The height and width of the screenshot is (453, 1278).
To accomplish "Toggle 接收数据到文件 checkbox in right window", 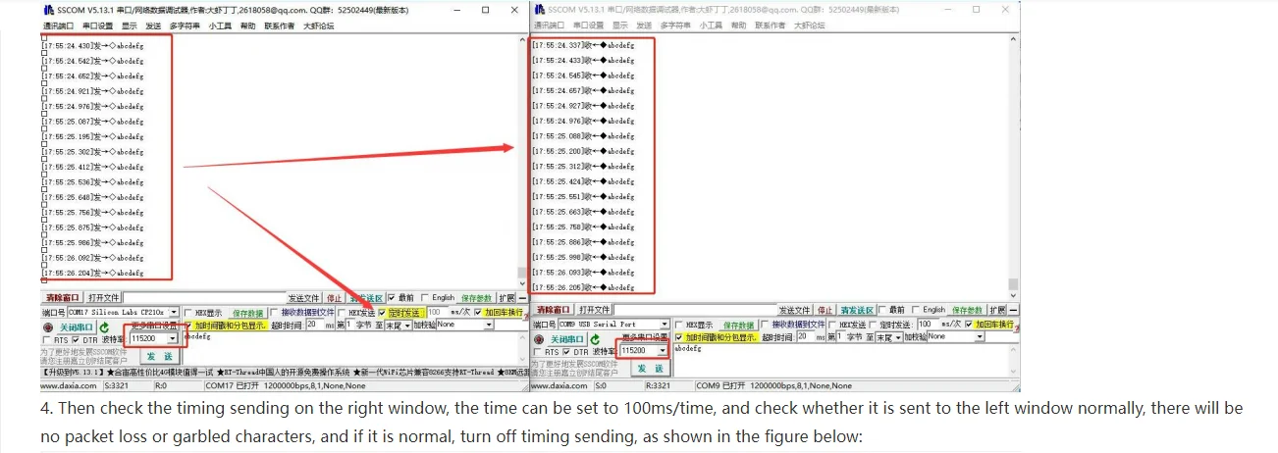I will pyautogui.click(x=764, y=325).
